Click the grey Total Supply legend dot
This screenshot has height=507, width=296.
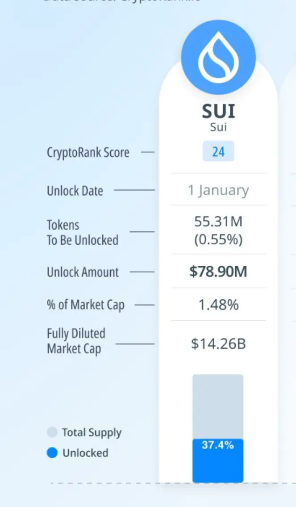[52, 432]
